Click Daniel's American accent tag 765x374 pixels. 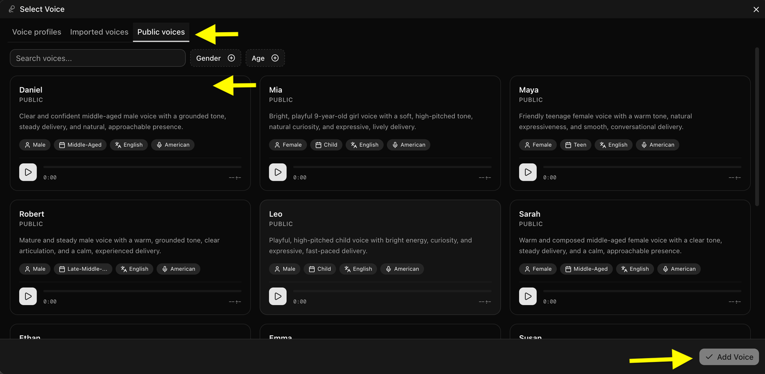point(173,145)
